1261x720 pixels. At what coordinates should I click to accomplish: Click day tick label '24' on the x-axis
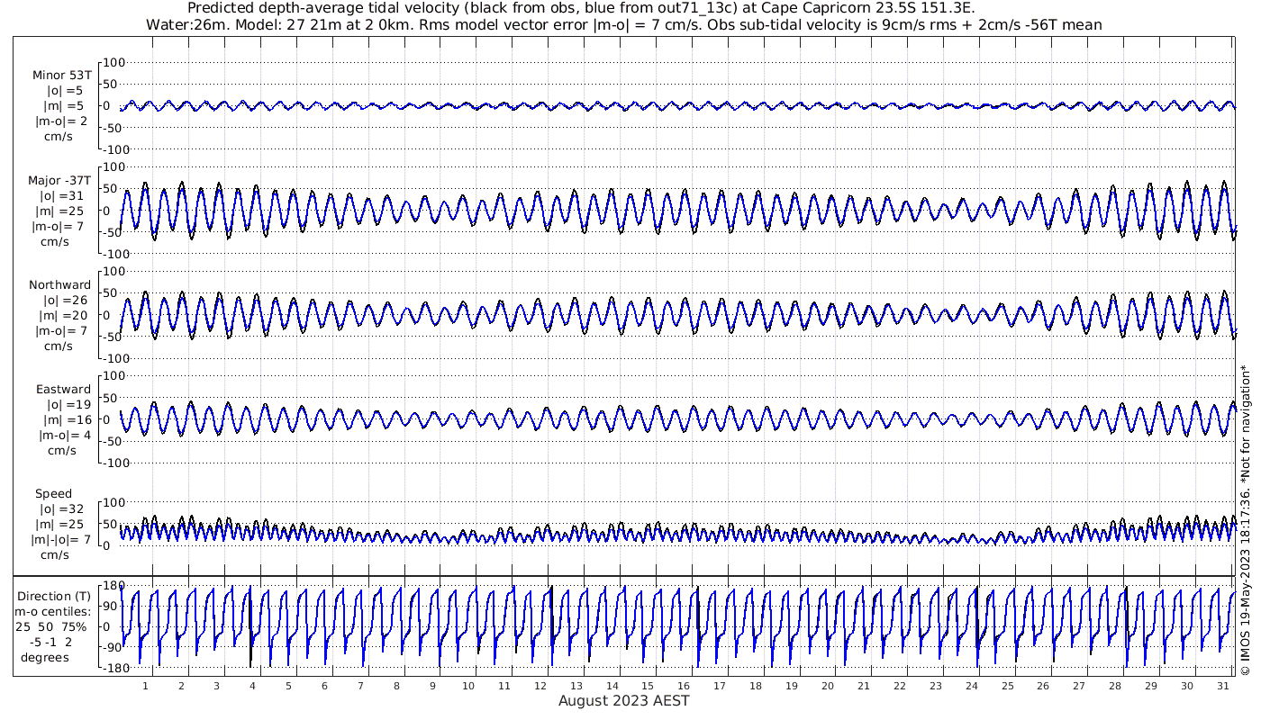[x=972, y=686]
